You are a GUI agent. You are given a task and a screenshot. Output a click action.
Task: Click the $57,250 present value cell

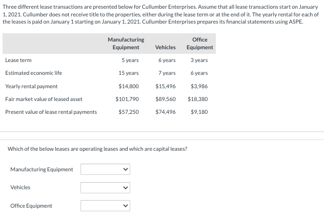point(129,112)
